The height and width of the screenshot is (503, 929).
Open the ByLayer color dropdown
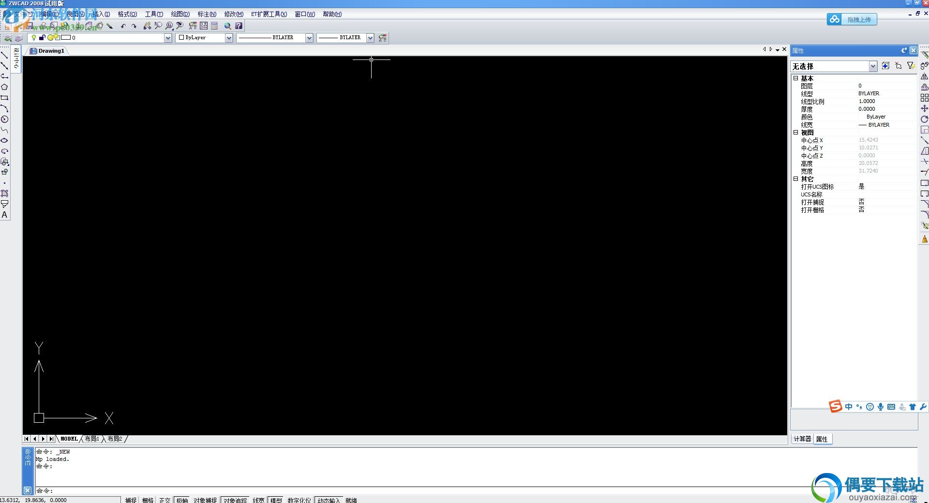tap(229, 38)
